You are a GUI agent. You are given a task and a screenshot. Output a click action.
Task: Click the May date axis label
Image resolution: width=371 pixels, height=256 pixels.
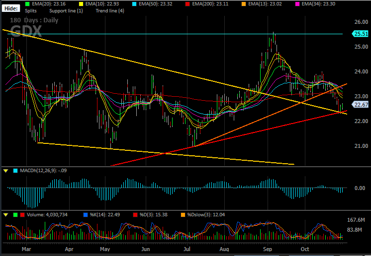105,249
